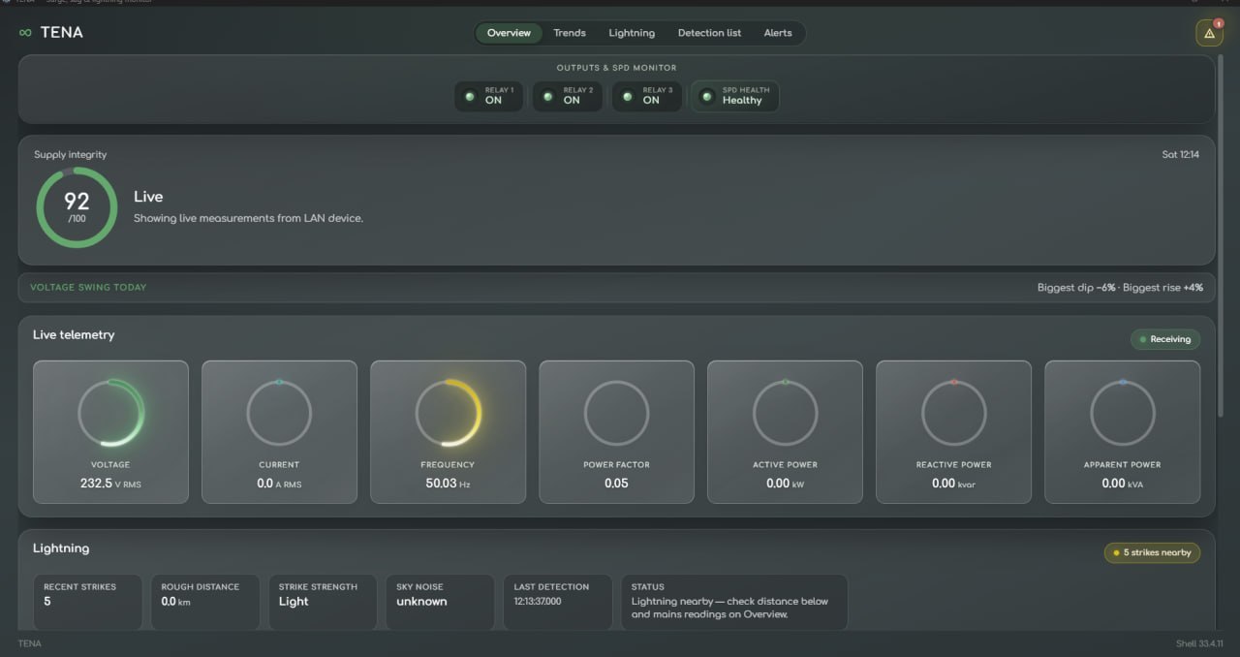Screen dimensions: 1240x657
Task: Open the Voltage telemetry card
Action: [x=110, y=432]
